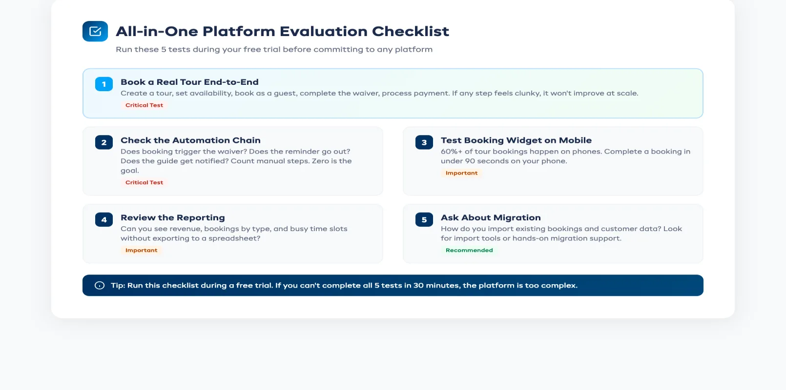Click Important tag under Test Booking Widget

click(461, 173)
